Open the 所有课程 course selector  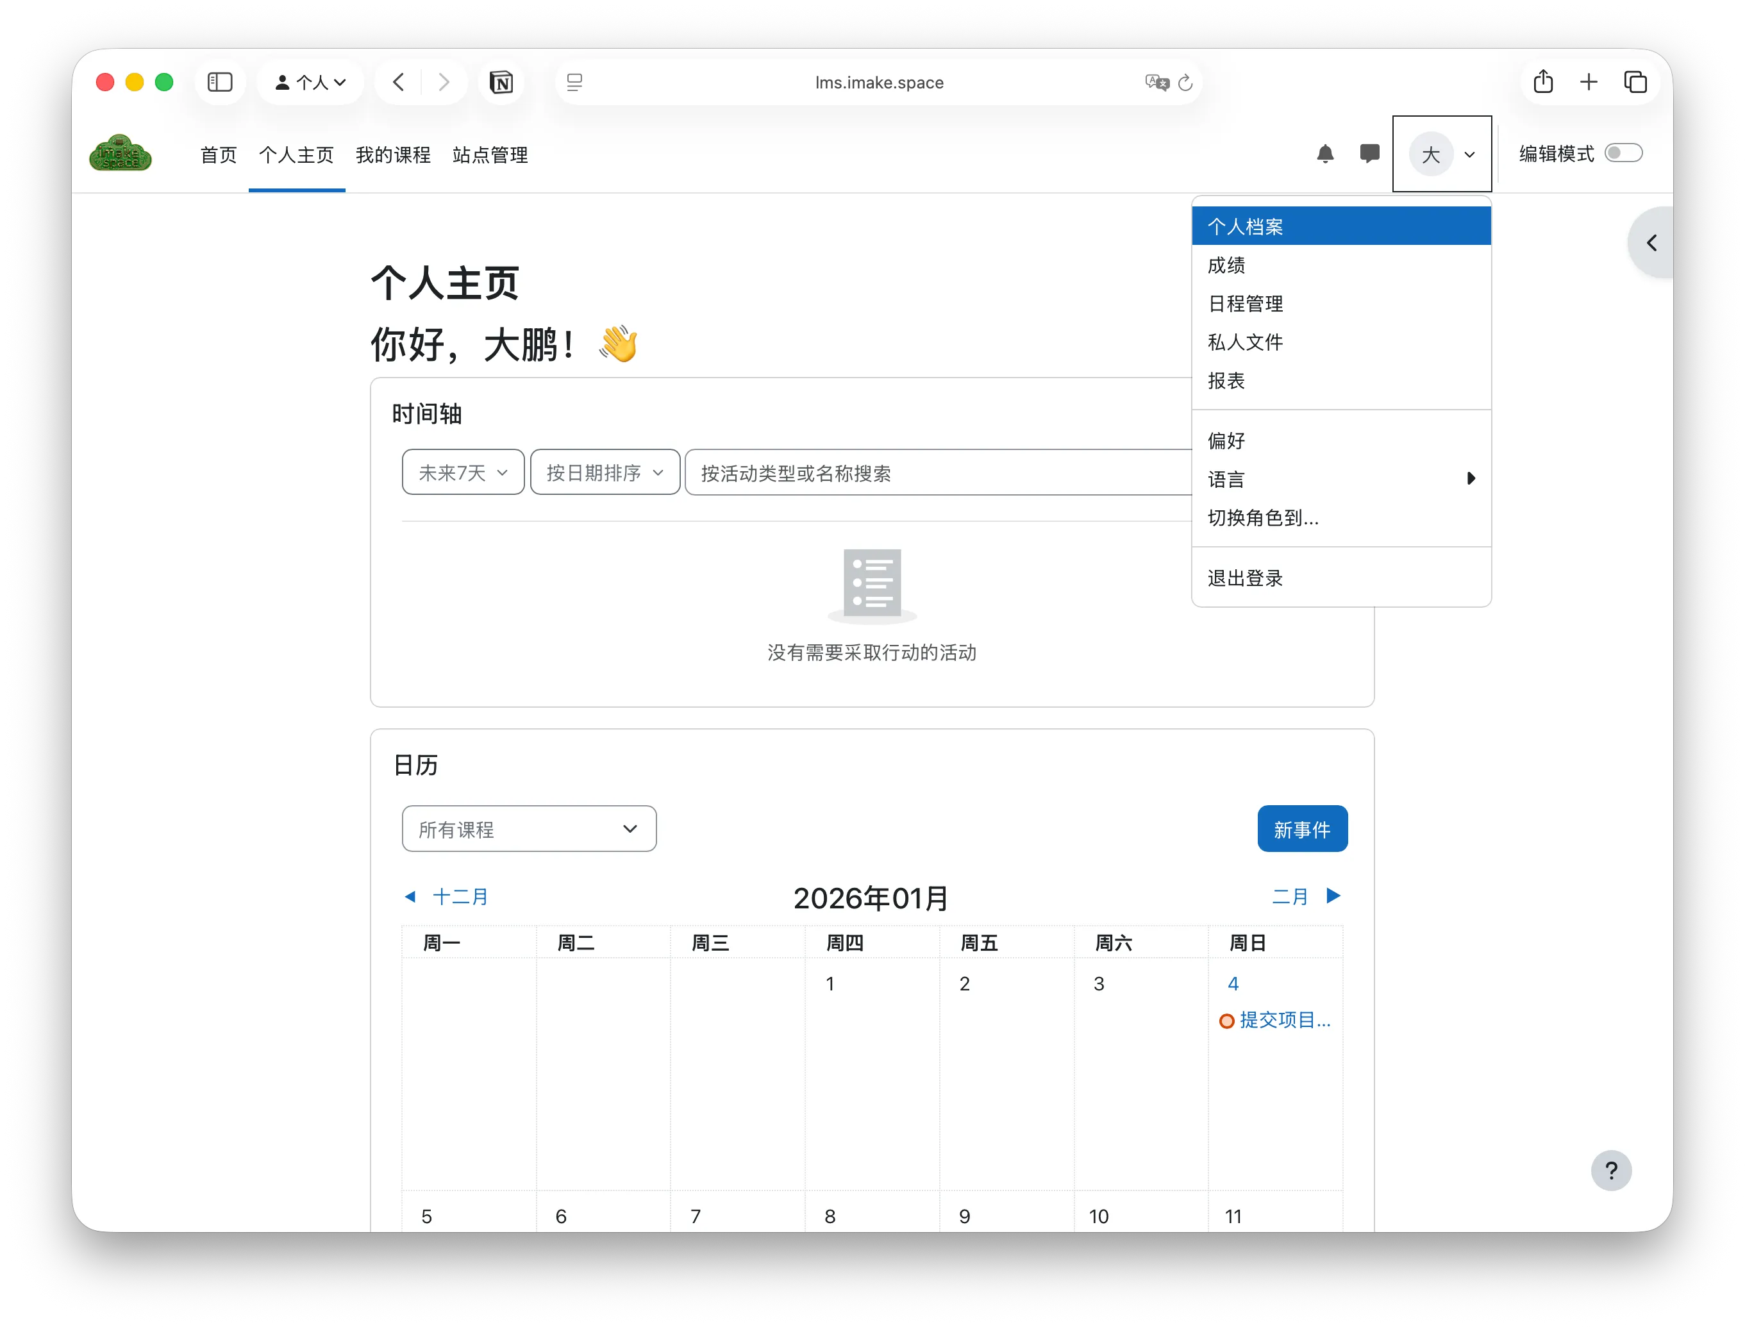tap(528, 829)
